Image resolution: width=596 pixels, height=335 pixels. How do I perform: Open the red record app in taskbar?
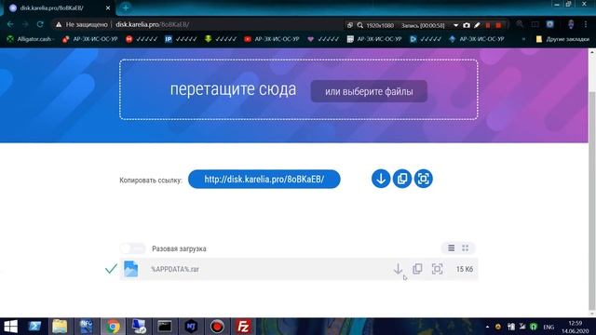[x=217, y=327]
